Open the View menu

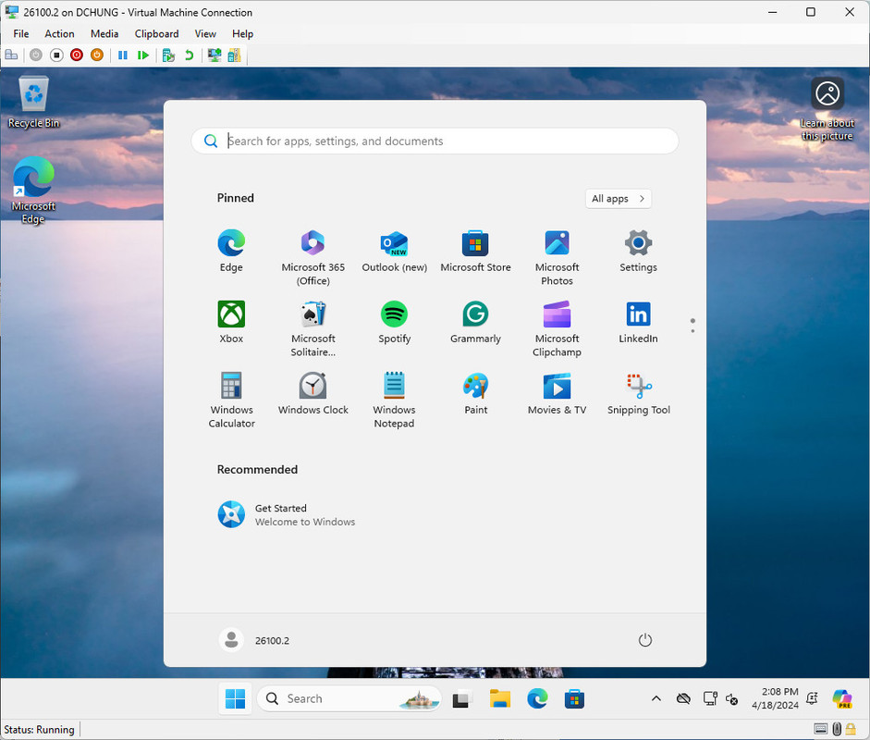tap(205, 34)
